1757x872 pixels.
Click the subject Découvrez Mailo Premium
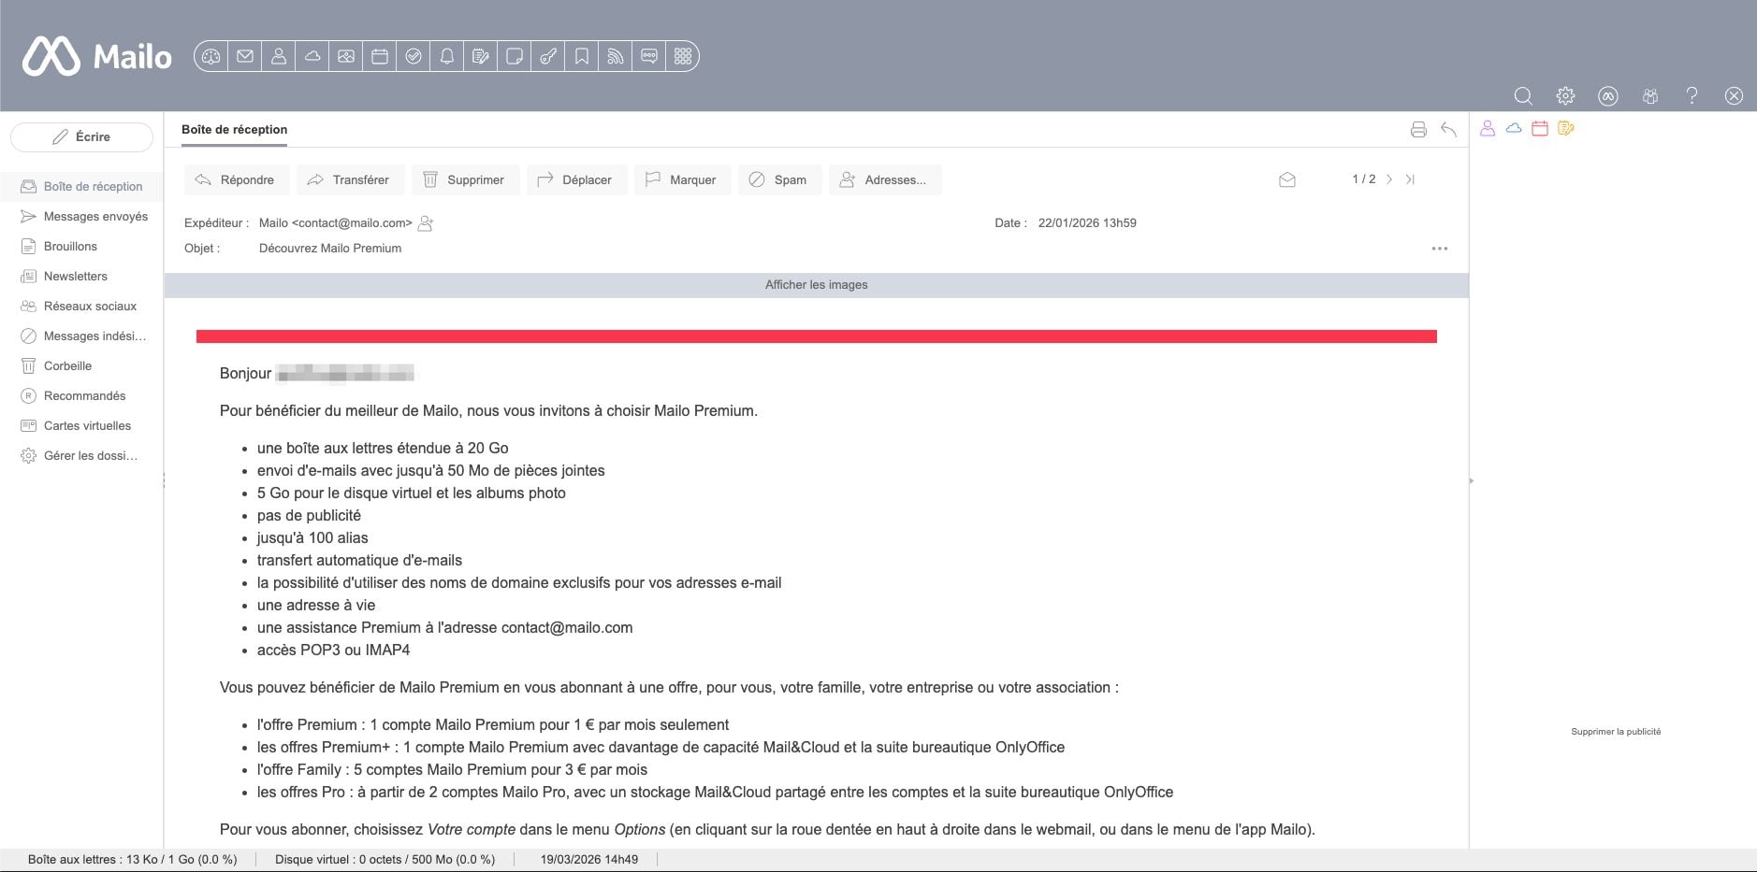point(330,249)
